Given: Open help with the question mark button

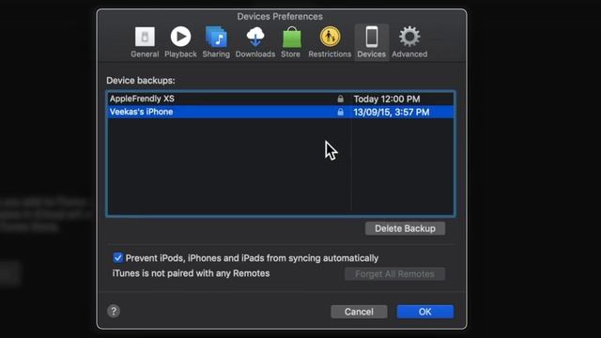Looking at the screenshot, I should point(114,311).
